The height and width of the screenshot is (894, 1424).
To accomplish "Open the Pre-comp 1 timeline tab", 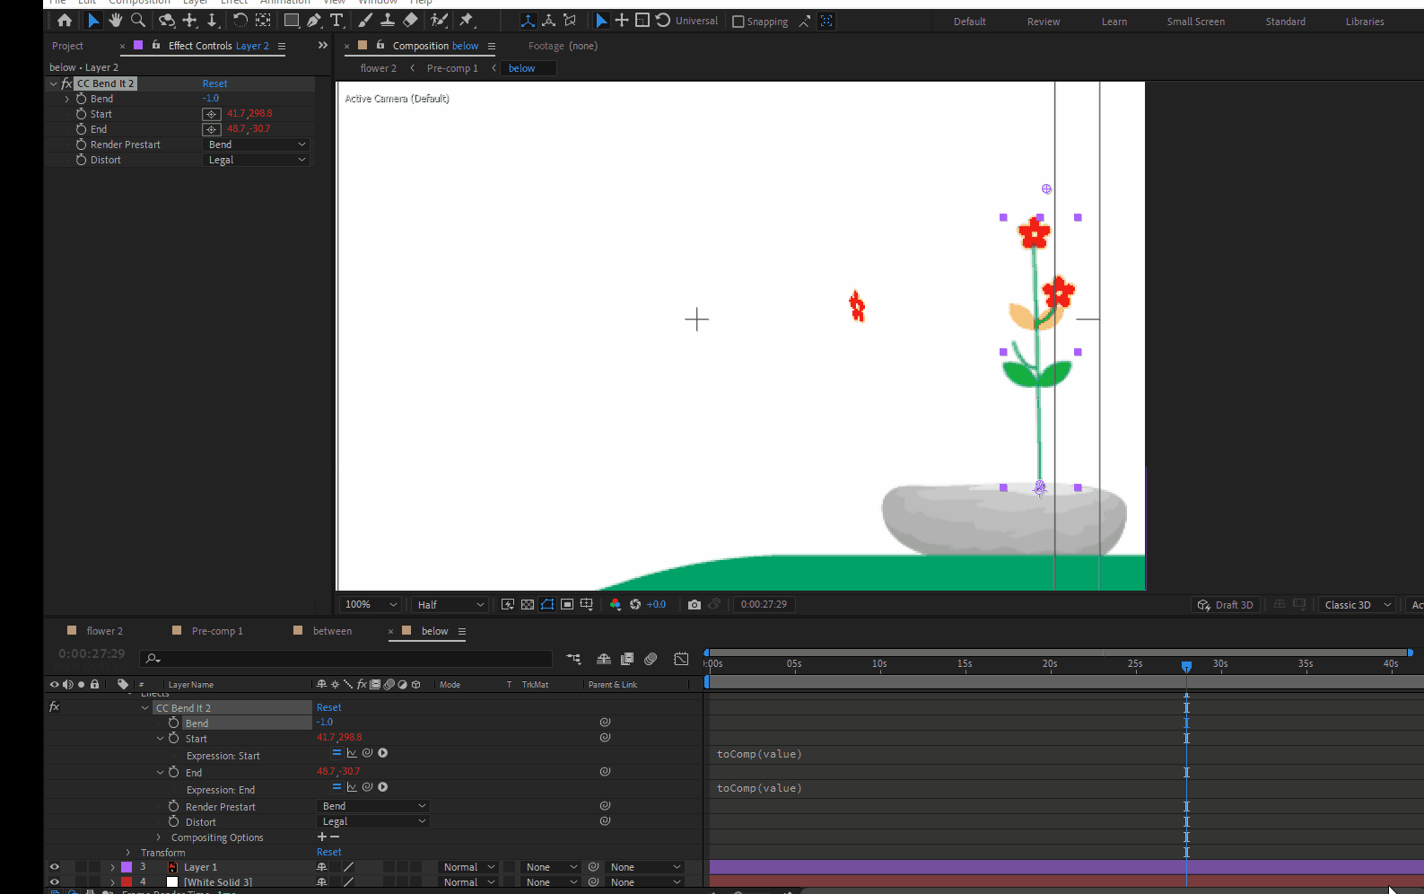I will [217, 631].
